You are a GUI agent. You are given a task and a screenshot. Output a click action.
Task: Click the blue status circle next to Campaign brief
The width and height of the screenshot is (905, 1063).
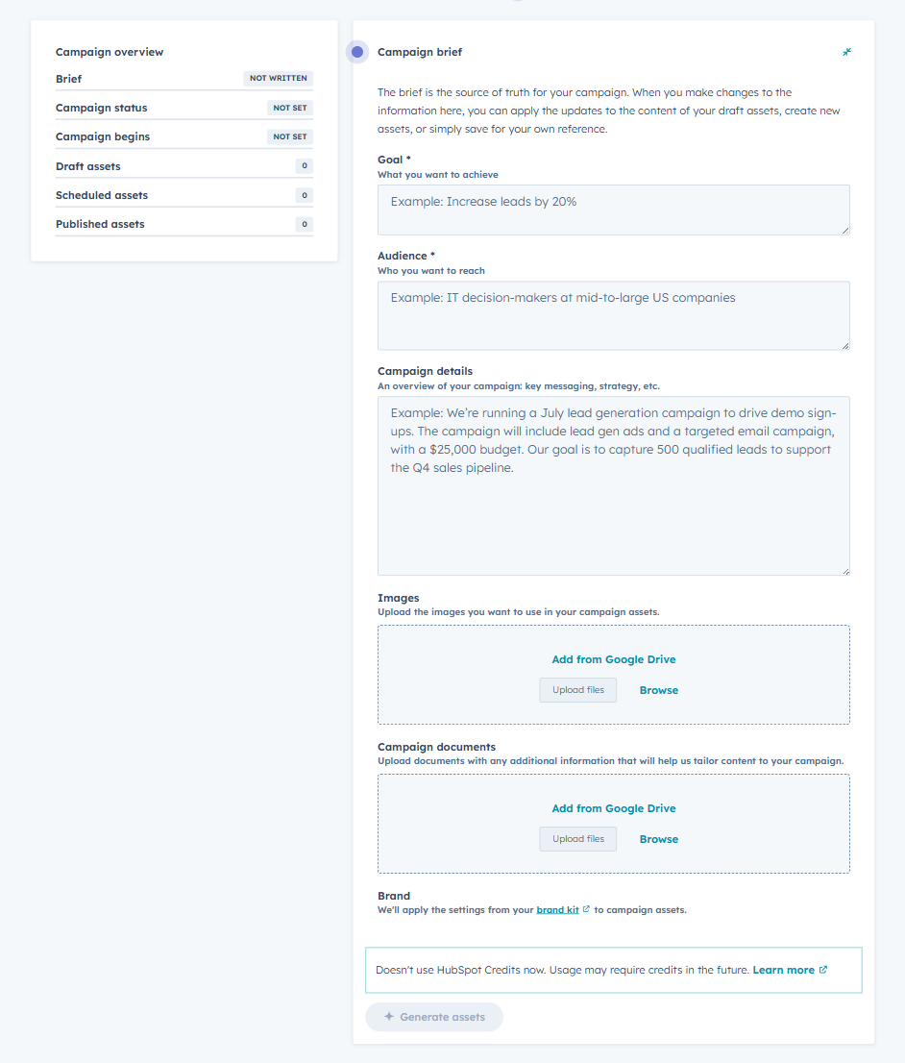coord(356,52)
